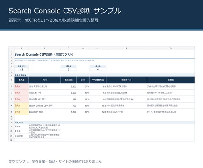Click the sheet title 'Search Console CSV診断(架空サンプル)'
This screenshot has height=168, width=203.
pos(44,54)
